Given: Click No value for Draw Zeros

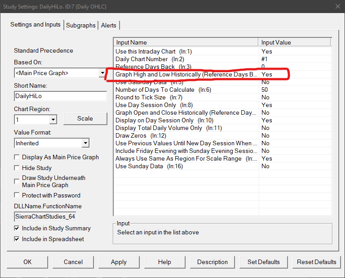Looking at the screenshot, I should (265, 135).
